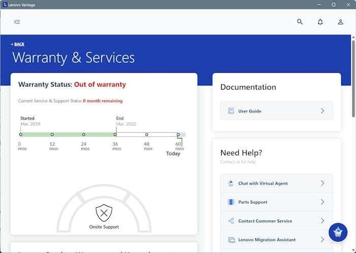Select the 60 mos timeline marker
The image size is (356, 253).
click(178, 134)
